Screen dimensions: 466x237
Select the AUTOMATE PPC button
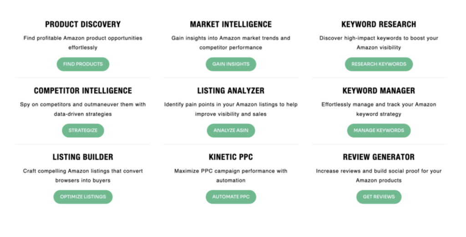point(231,197)
